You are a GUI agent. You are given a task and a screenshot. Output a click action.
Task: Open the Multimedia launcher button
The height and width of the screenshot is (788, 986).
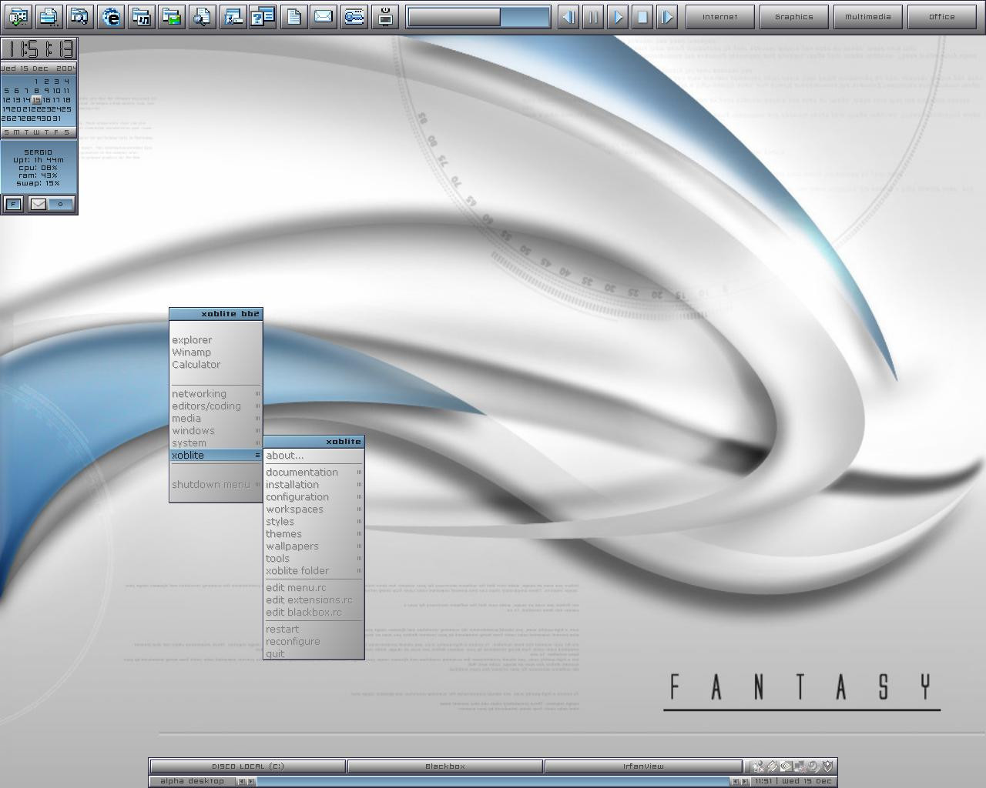tap(868, 16)
